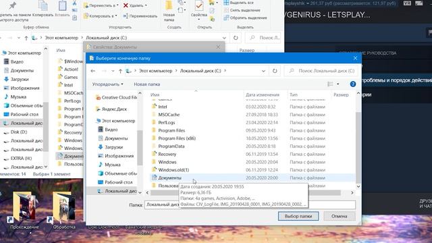Open address history dropdown in folder dialog
This screenshot has width=432, height=243.
tap(263, 71)
